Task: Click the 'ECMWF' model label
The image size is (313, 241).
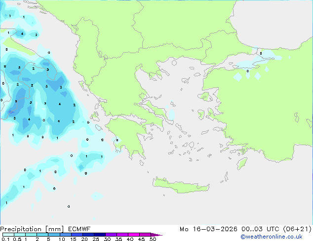Action: coord(79,229)
